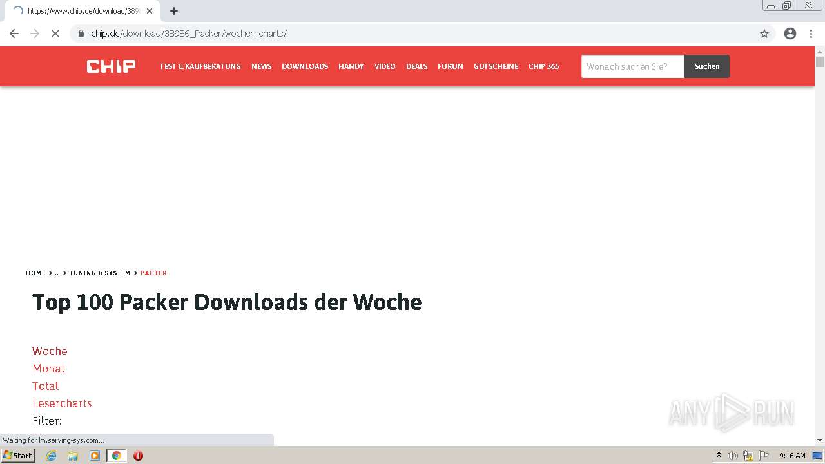Switch to the Monat charts

(x=48, y=369)
